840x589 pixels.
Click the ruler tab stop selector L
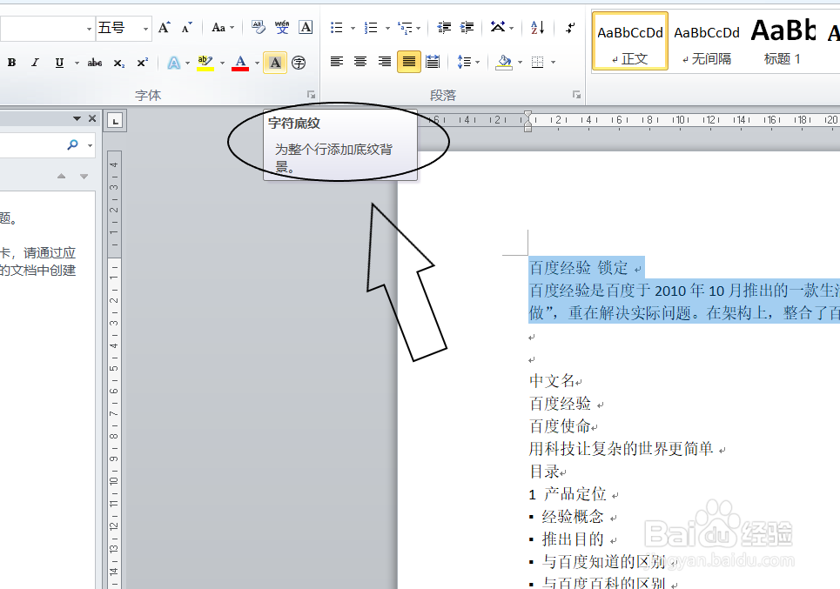[x=115, y=121]
